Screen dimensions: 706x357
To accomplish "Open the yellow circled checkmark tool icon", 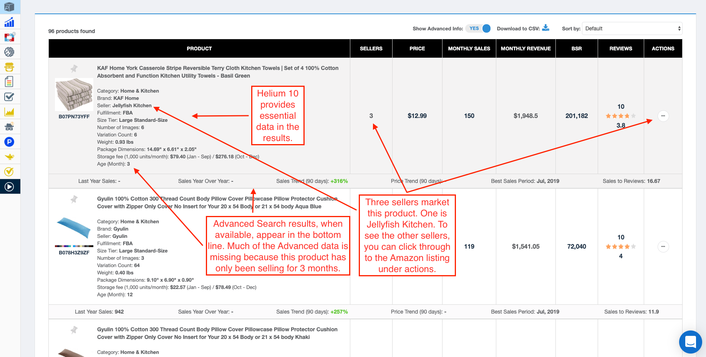I will (9, 172).
